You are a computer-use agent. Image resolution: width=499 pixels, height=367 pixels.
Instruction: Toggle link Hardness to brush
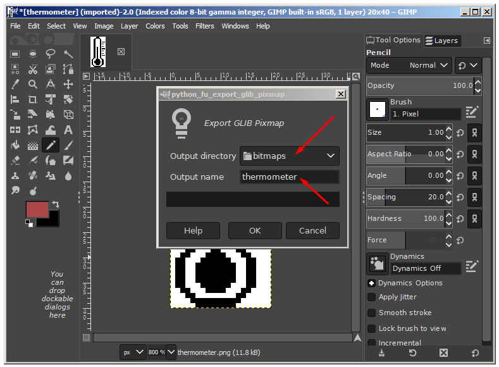474,219
